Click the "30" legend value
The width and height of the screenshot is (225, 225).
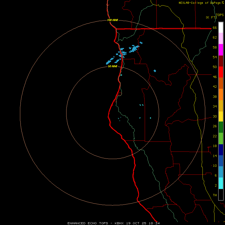pos(215,116)
